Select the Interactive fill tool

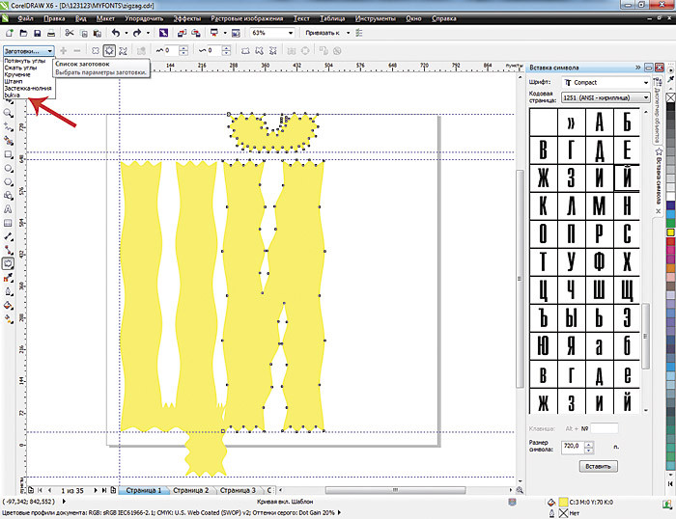pos(8,319)
